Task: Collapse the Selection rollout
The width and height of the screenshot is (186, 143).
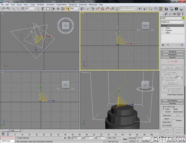Action: pyautogui.click(x=172, y=57)
